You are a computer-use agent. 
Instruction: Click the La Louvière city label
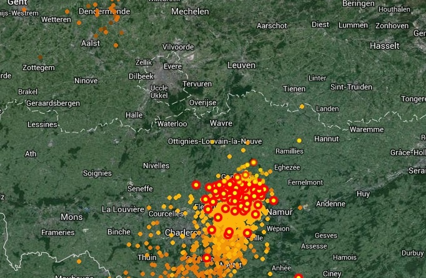[123, 209]
